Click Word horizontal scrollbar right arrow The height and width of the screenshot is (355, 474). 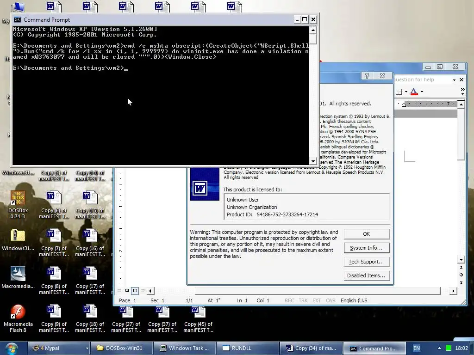coord(453,291)
